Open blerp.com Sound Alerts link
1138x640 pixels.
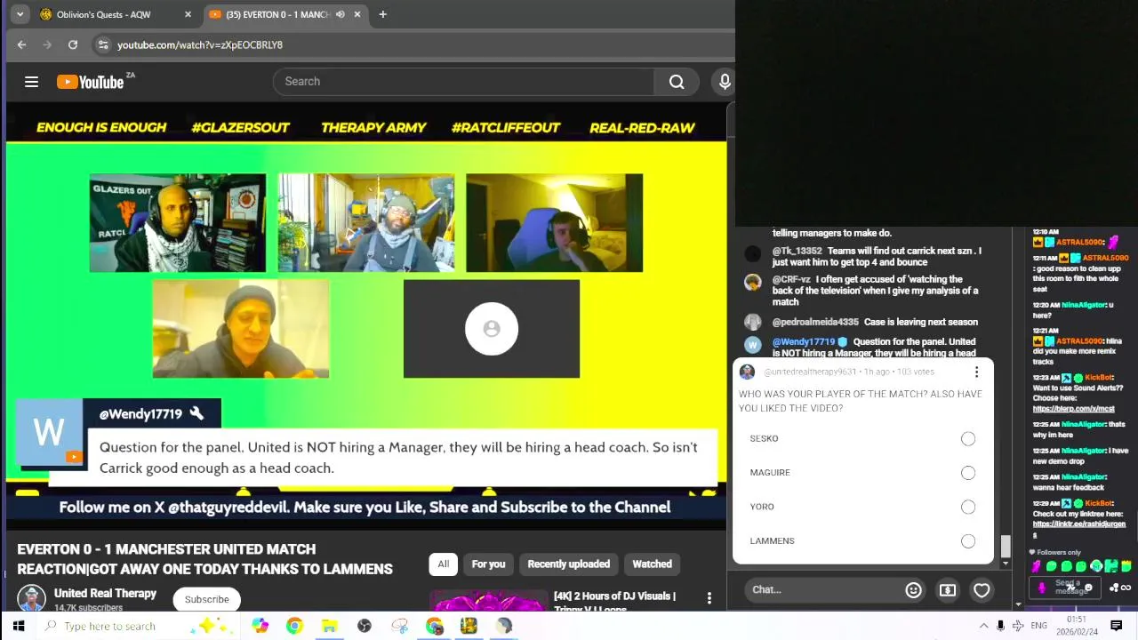point(1073,409)
